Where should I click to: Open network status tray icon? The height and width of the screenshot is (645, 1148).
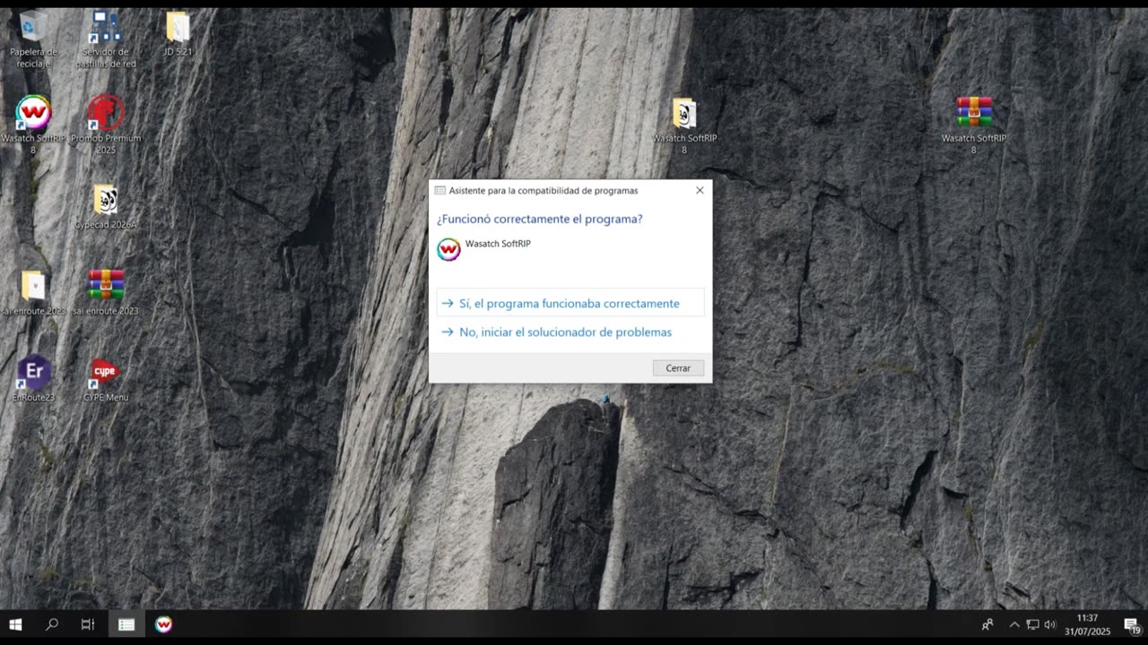click(1032, 624)
